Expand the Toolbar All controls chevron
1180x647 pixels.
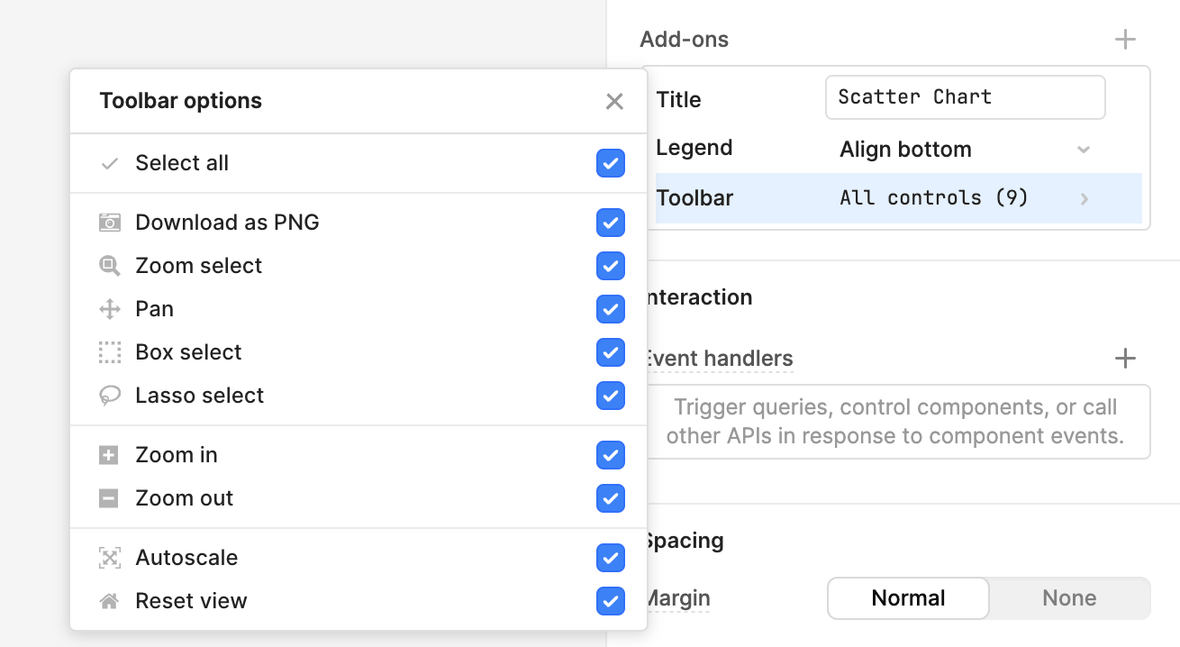click(1085, 198)
